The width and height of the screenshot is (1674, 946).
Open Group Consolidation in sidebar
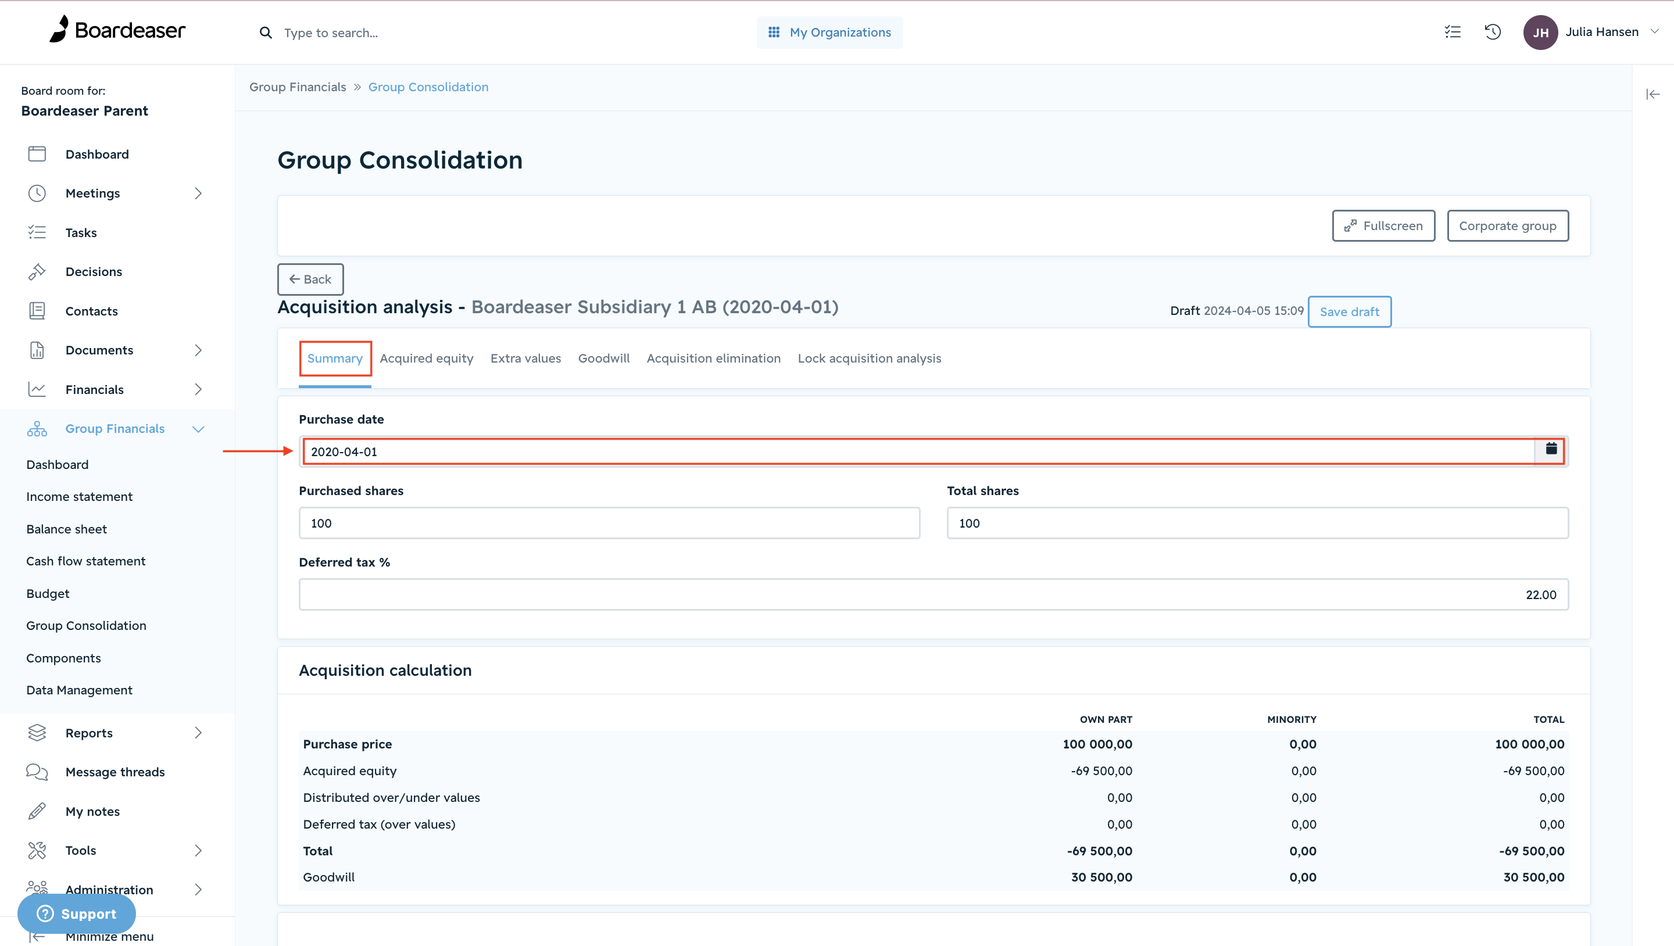87,625
